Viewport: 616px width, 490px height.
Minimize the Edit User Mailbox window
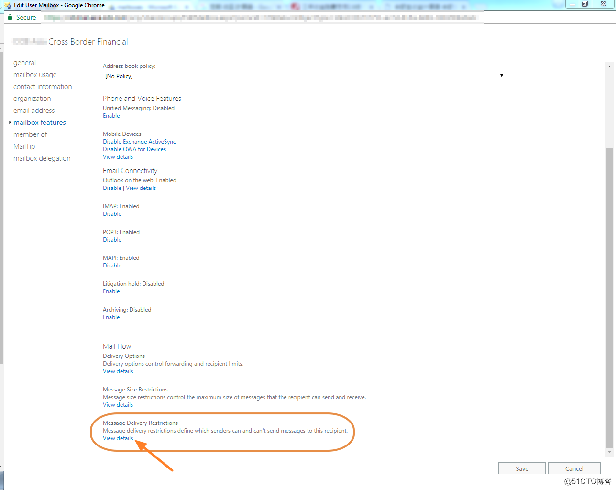pos(572,4)
